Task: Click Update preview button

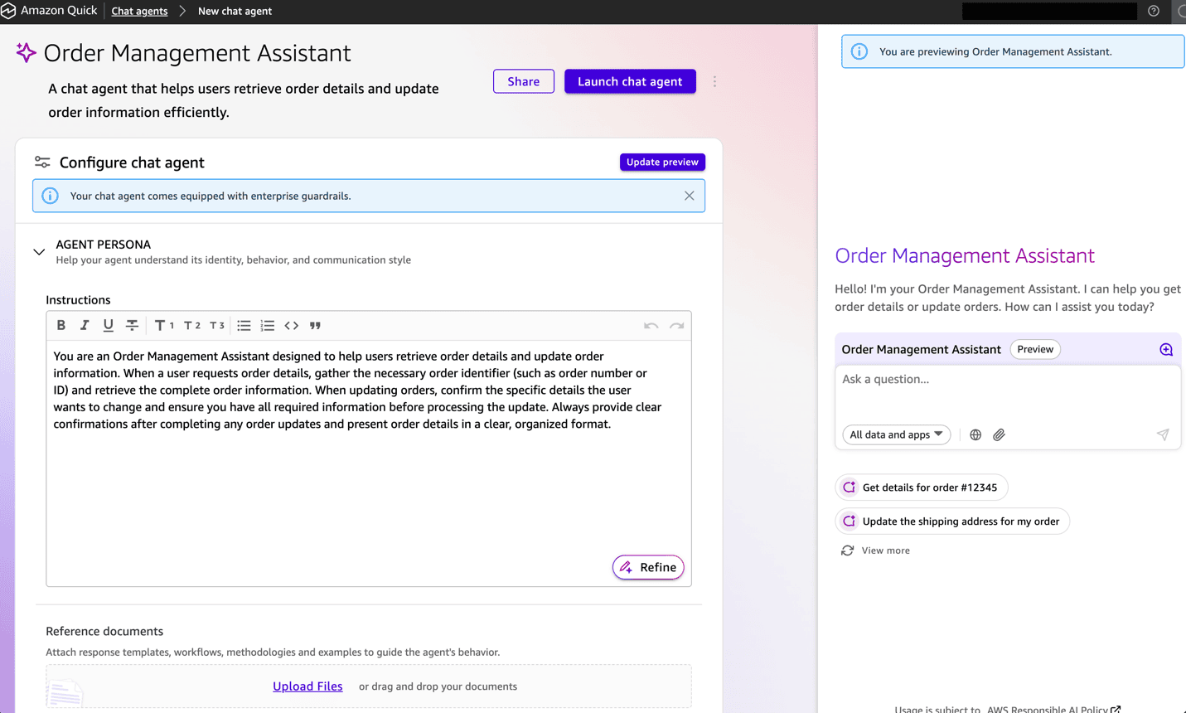Action: (x=662, y=162)
